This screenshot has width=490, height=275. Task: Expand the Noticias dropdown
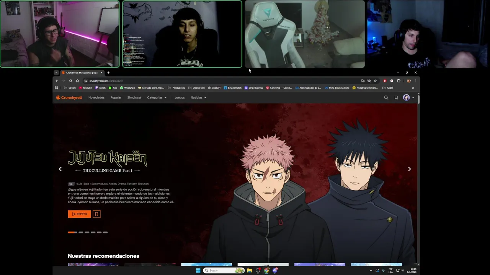(198, 98)
